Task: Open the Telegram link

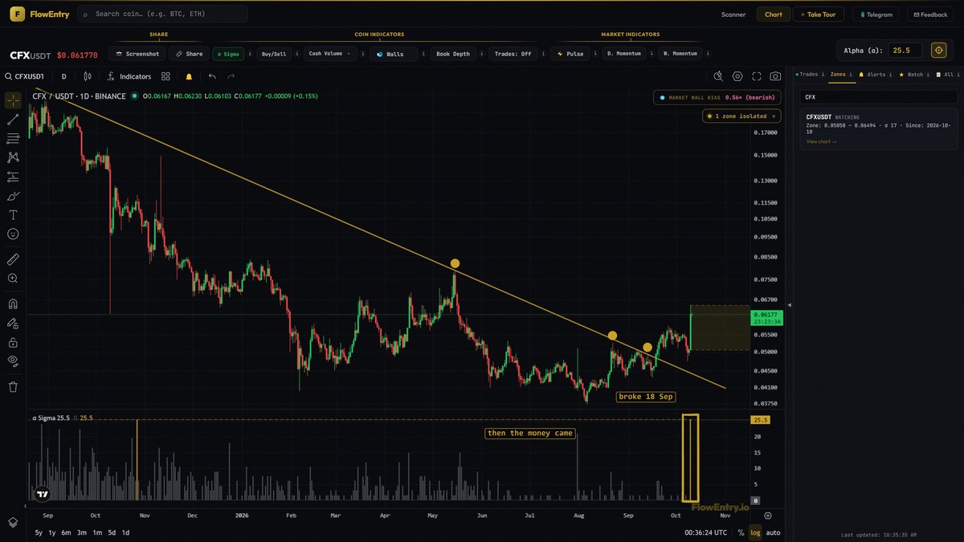Action: coord(875,14)
